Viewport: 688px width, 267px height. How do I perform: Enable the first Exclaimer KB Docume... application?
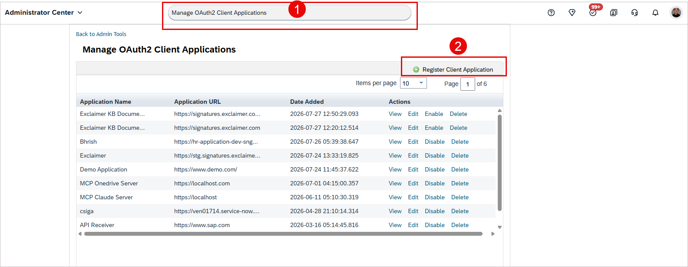click(x=434, y=114)
